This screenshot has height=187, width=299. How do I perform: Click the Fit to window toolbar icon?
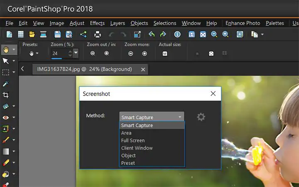point(203,34)
